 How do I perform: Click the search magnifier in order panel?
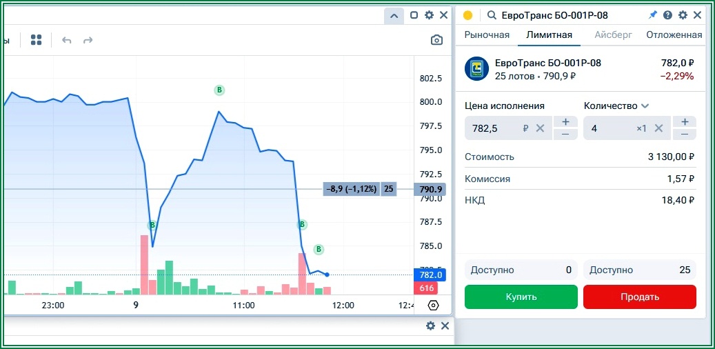click(x=492, y=15)
